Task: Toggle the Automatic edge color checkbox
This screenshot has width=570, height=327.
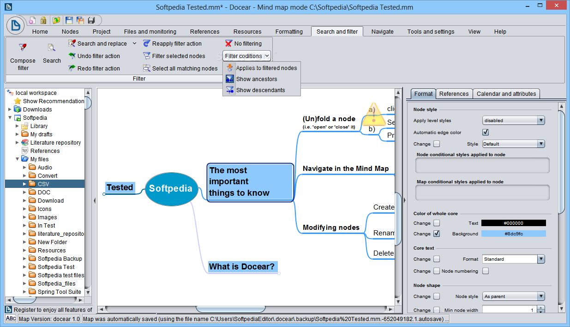Action: [x=486, y=132]
